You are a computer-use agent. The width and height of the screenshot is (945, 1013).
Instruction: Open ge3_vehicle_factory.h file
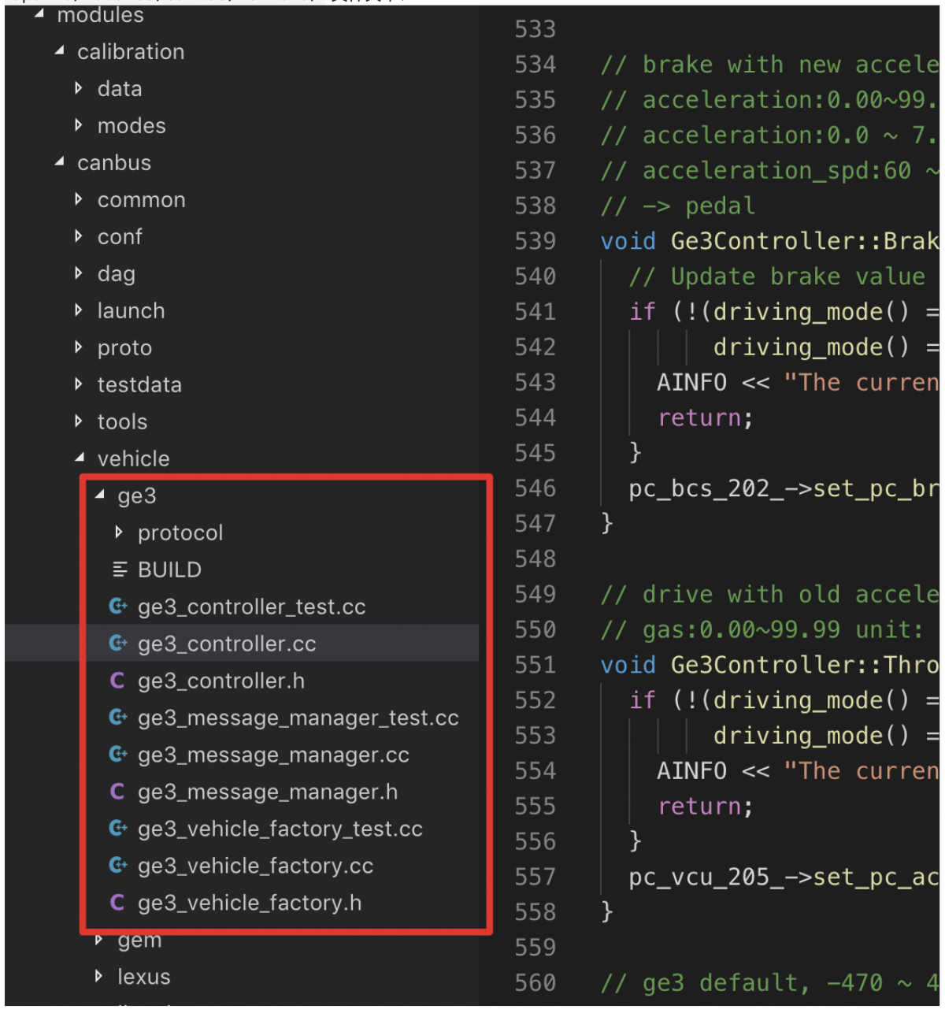click(x=249, y=903)
